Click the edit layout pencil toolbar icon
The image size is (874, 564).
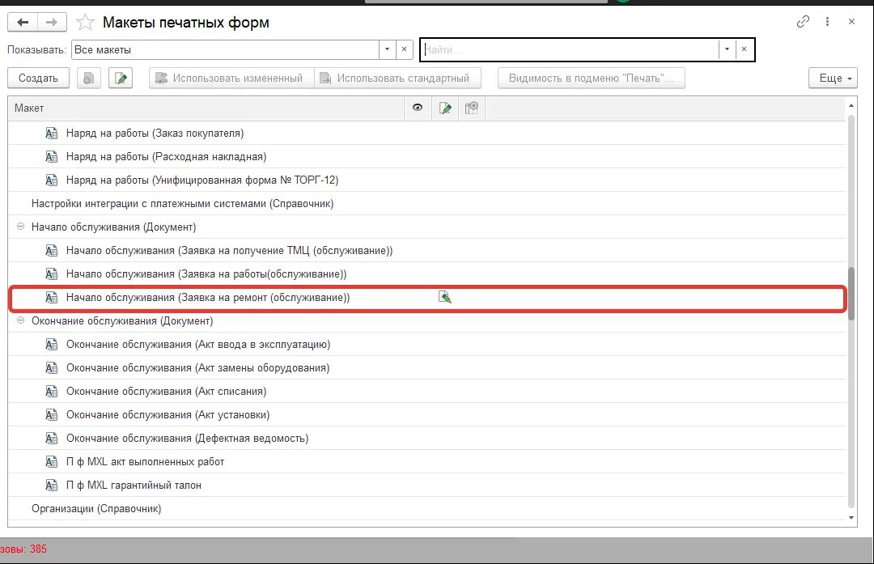click(121, 78)
